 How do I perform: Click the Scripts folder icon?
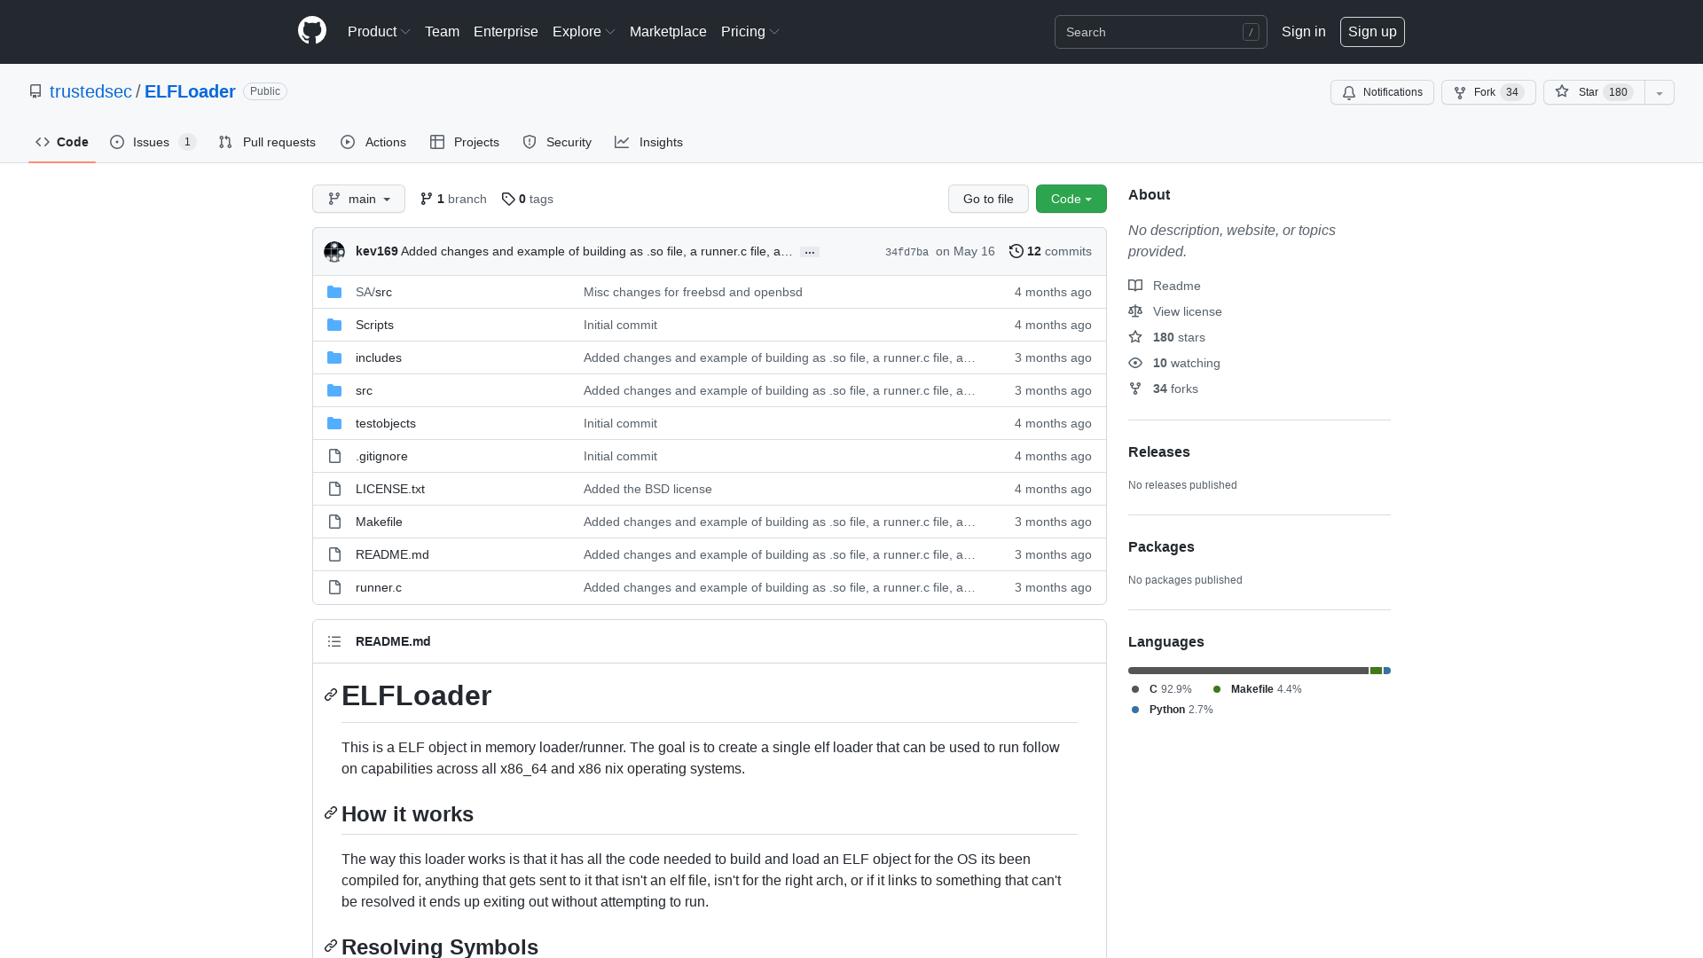[x=334, y=325]
